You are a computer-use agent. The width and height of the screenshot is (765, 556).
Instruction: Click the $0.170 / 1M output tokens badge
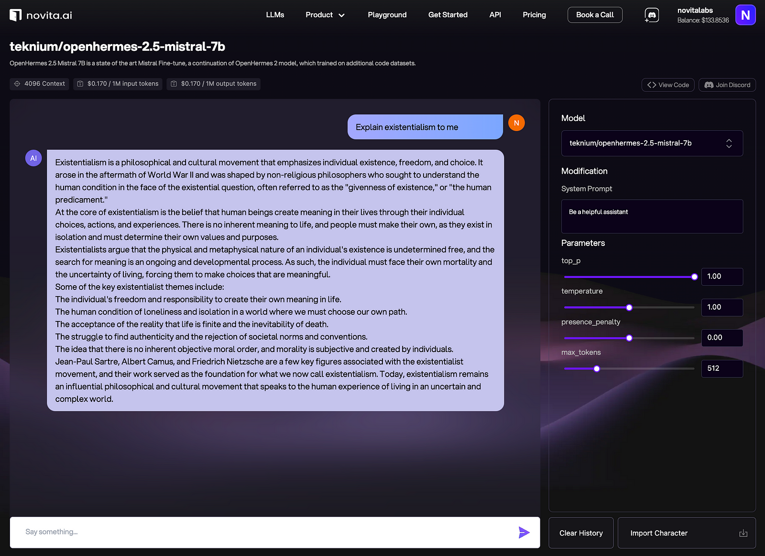tap(213, 84)
